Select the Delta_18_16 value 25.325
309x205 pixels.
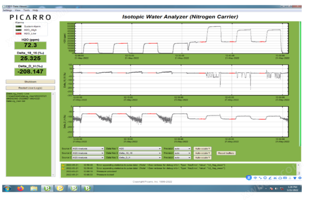click(30, 59)
